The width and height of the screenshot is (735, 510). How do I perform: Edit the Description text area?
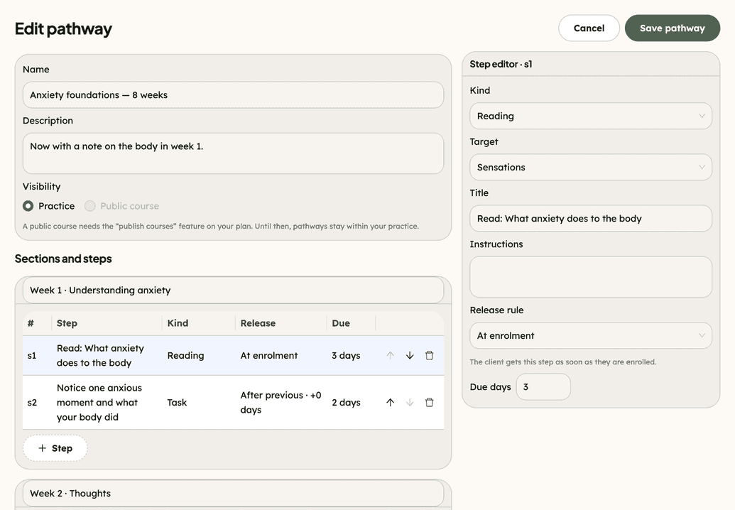(233, 153)
